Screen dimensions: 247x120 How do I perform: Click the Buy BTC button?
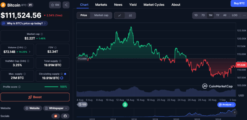tap(239, 3)
